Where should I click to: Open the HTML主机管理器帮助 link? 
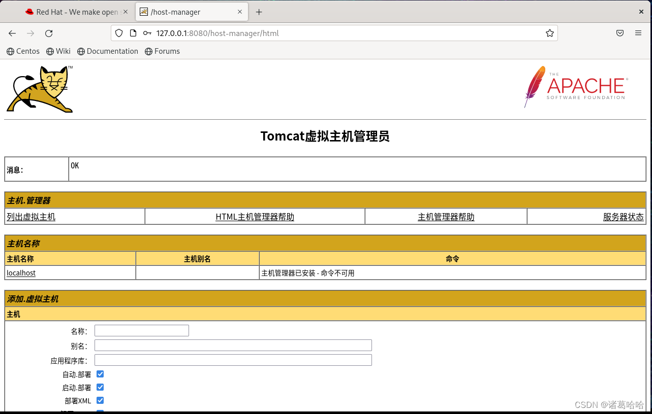pos(255,217)
